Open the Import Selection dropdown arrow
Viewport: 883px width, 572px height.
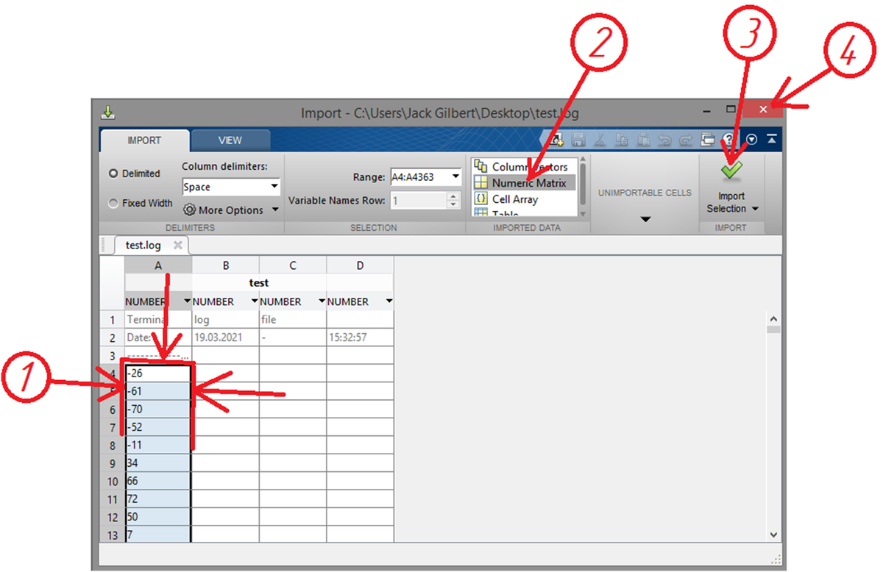pos(755,210)
